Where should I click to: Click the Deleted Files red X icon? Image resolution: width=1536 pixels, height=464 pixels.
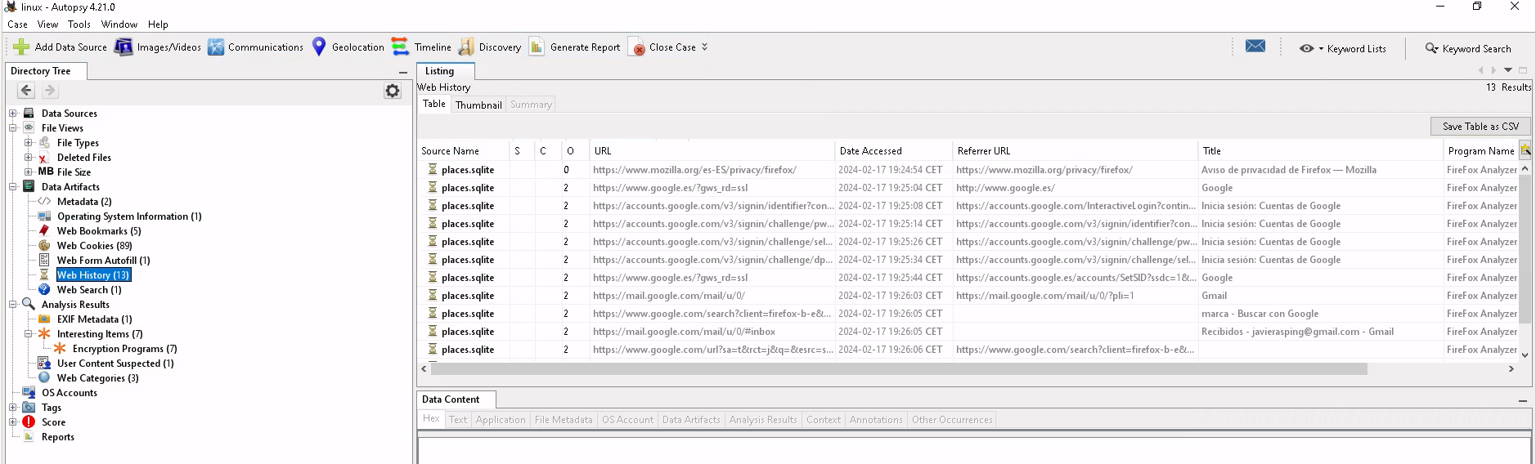43,158
